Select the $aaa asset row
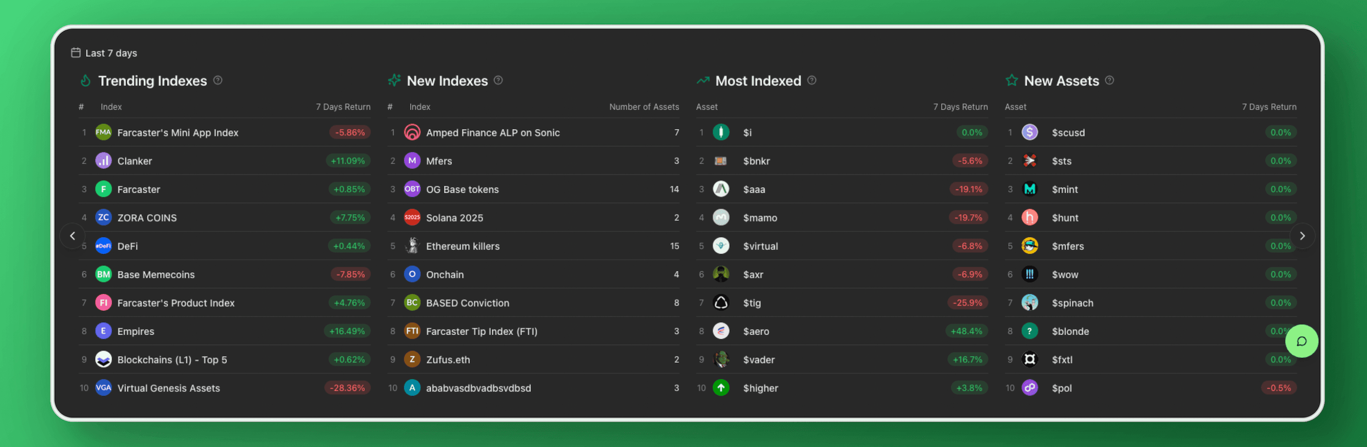Viewport: 1367px width, 447px height. (x=842, y=189)
